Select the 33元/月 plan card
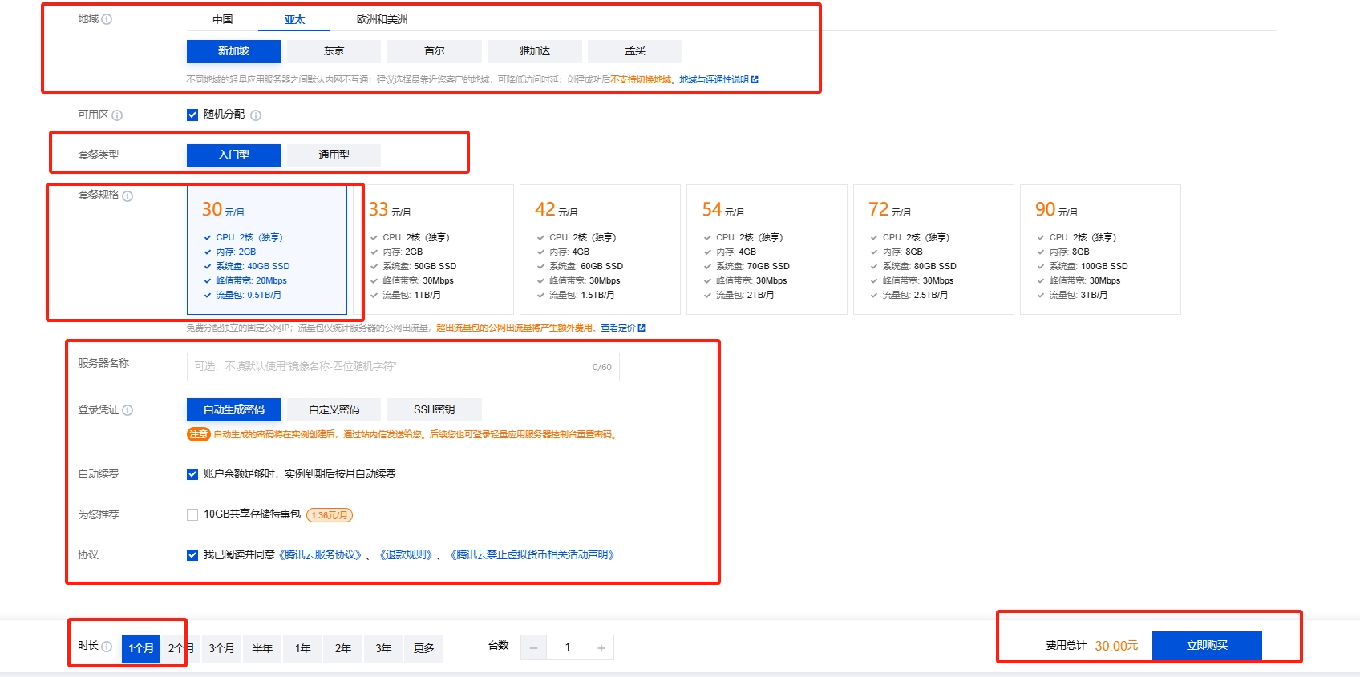Viewport: 1360px width, 677px height. [x=434, y=250]
